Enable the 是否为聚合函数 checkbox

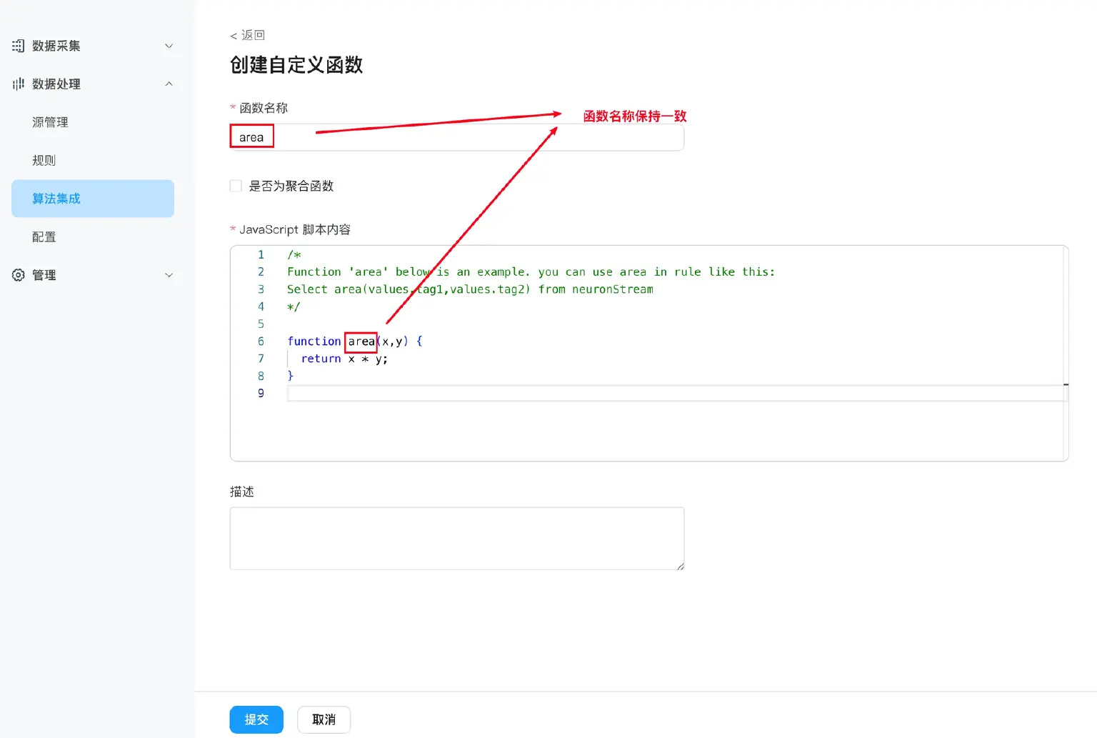(x=236, y=186)
